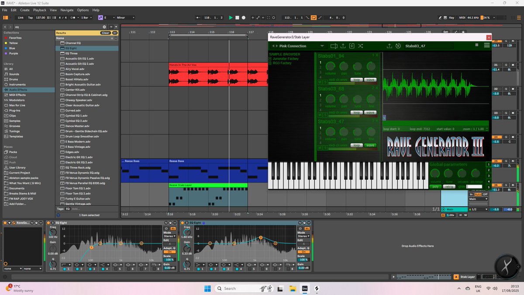Image resolution: width=524 pixels, height=295 pixels.
Task: Open the Minor scale dropdown
Action: [x=126, y=17]
